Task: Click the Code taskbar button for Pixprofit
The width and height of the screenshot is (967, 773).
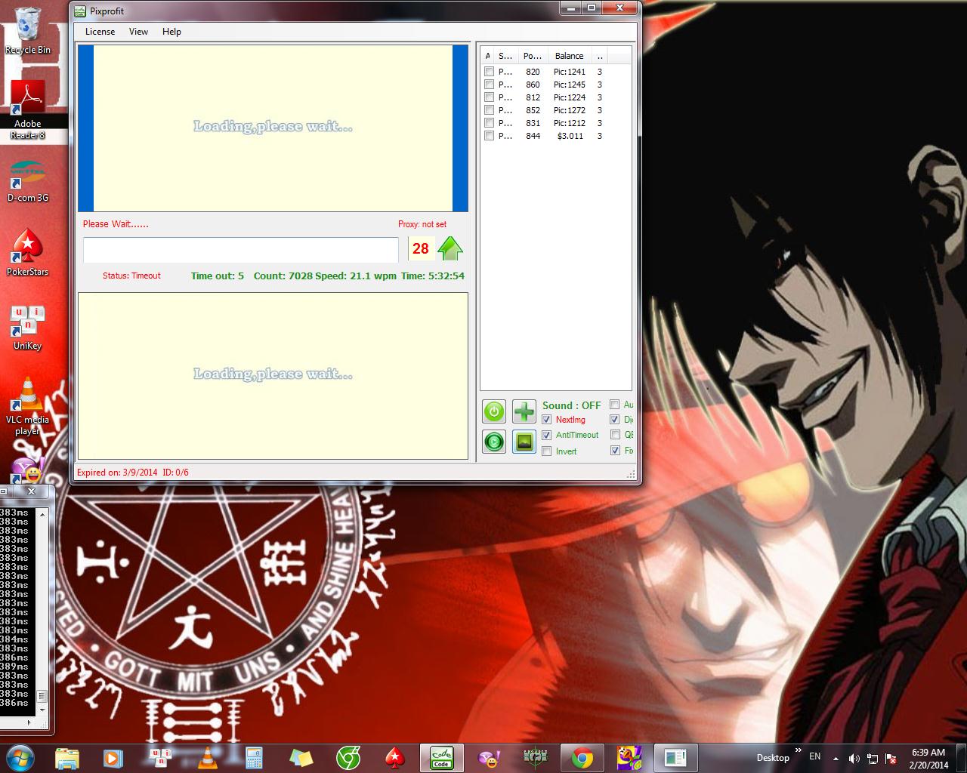Action: point(442,757)
